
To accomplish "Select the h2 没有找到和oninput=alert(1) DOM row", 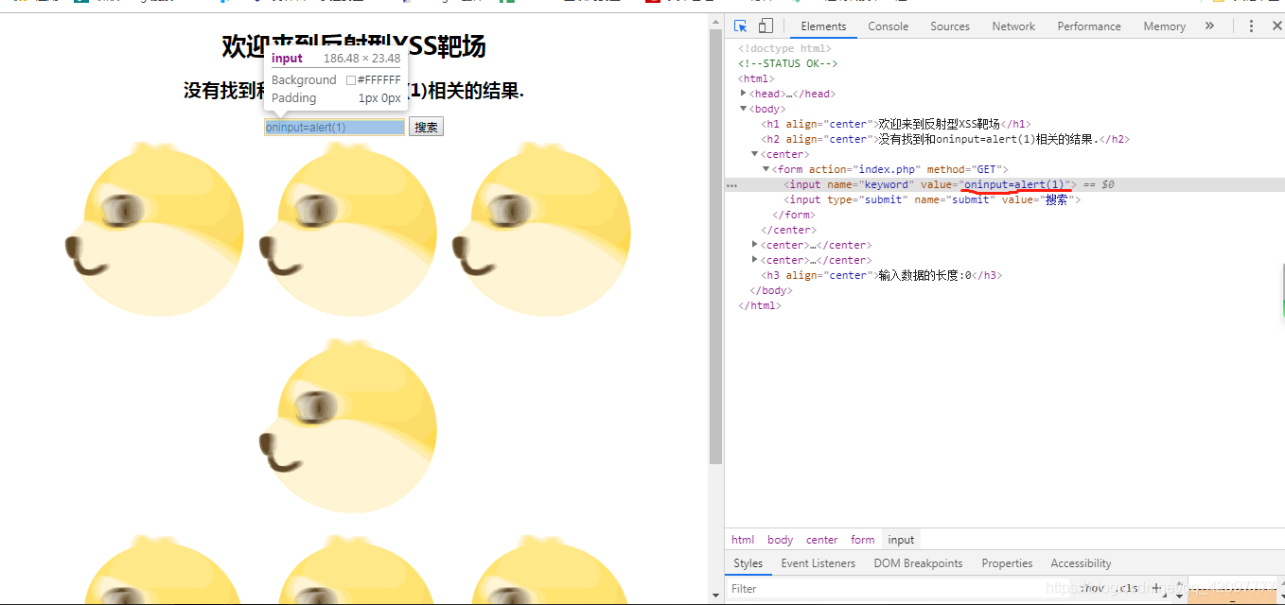I will point(1004,139).
